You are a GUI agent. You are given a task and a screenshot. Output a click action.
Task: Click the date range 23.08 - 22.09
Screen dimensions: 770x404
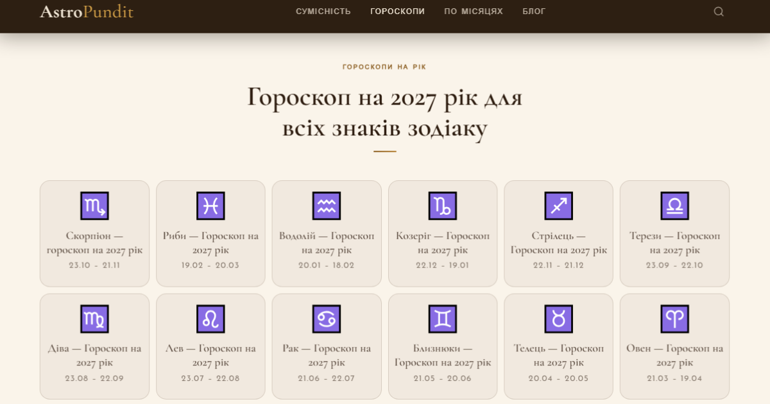(x=95, y=378)
